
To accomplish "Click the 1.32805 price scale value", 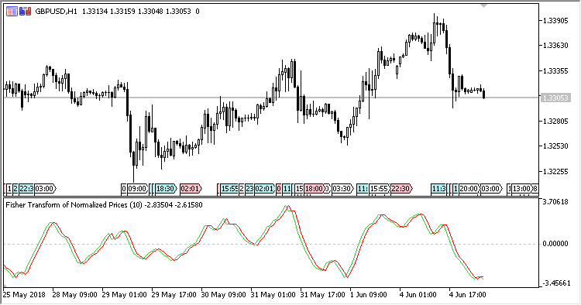I will coord(555,121).
